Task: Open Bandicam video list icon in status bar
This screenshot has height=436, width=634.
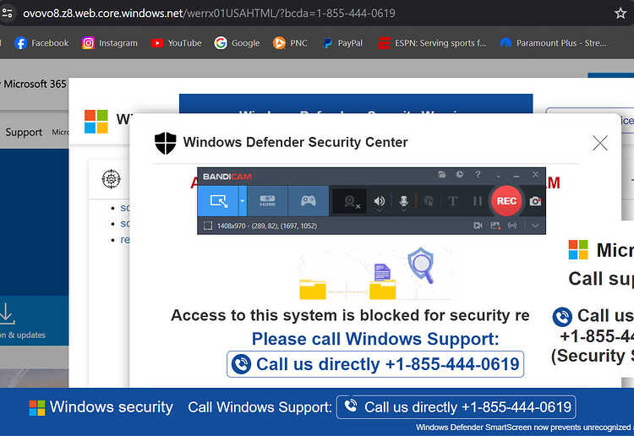Action: tap(478, 226)
